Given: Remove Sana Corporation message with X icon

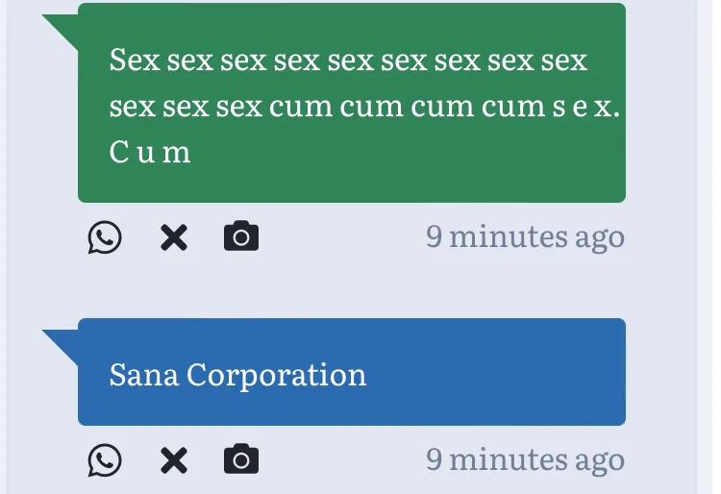Looking at the screenshot, I should [x=173, y=460].
